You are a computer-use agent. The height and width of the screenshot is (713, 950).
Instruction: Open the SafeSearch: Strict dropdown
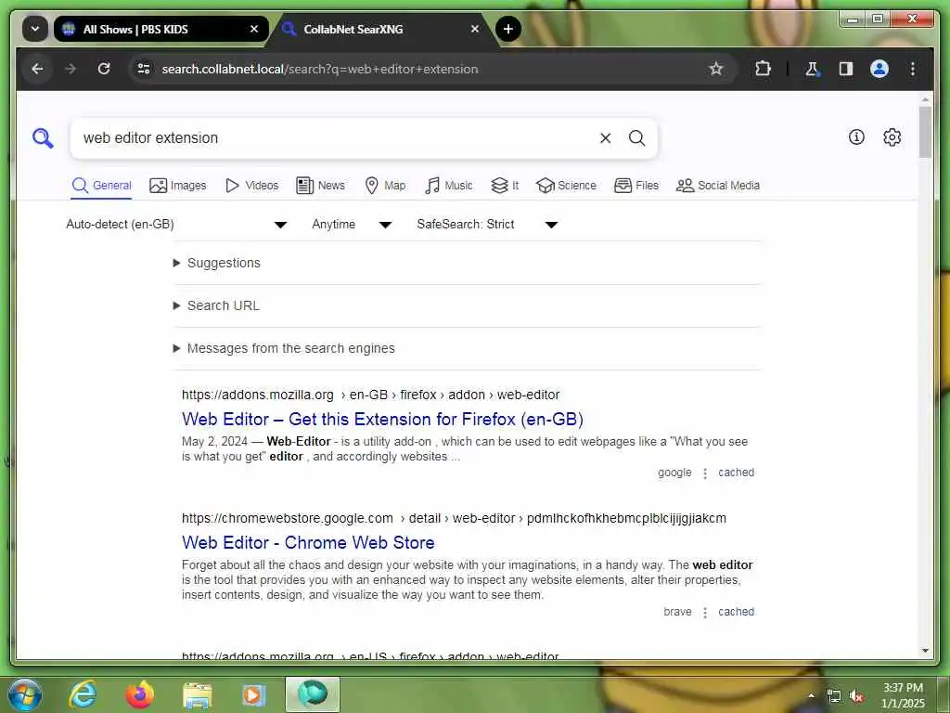point(487,225)
